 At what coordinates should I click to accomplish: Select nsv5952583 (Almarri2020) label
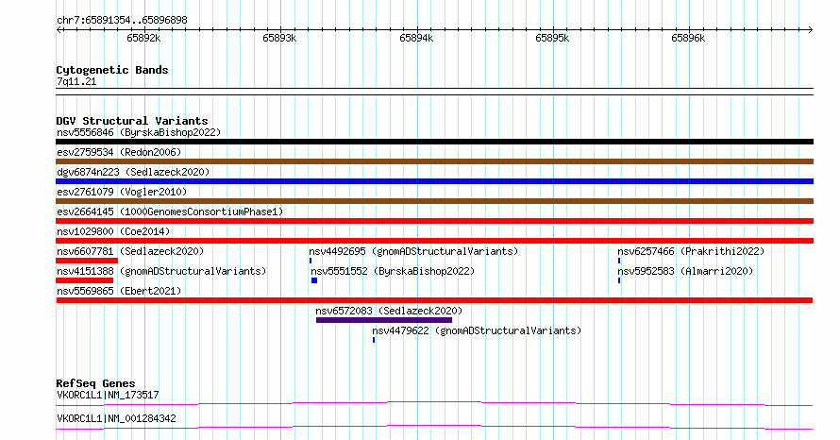pos(685,271)
